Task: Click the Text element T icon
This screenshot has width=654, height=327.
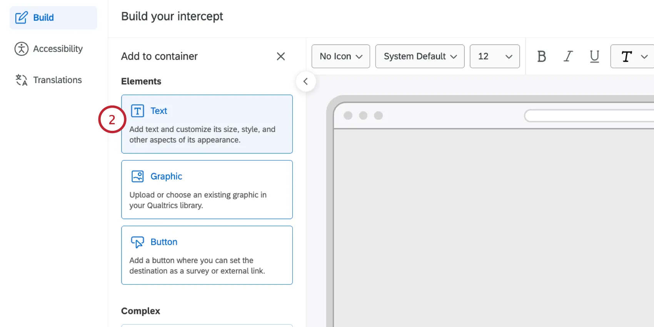Action: [138, 111]
